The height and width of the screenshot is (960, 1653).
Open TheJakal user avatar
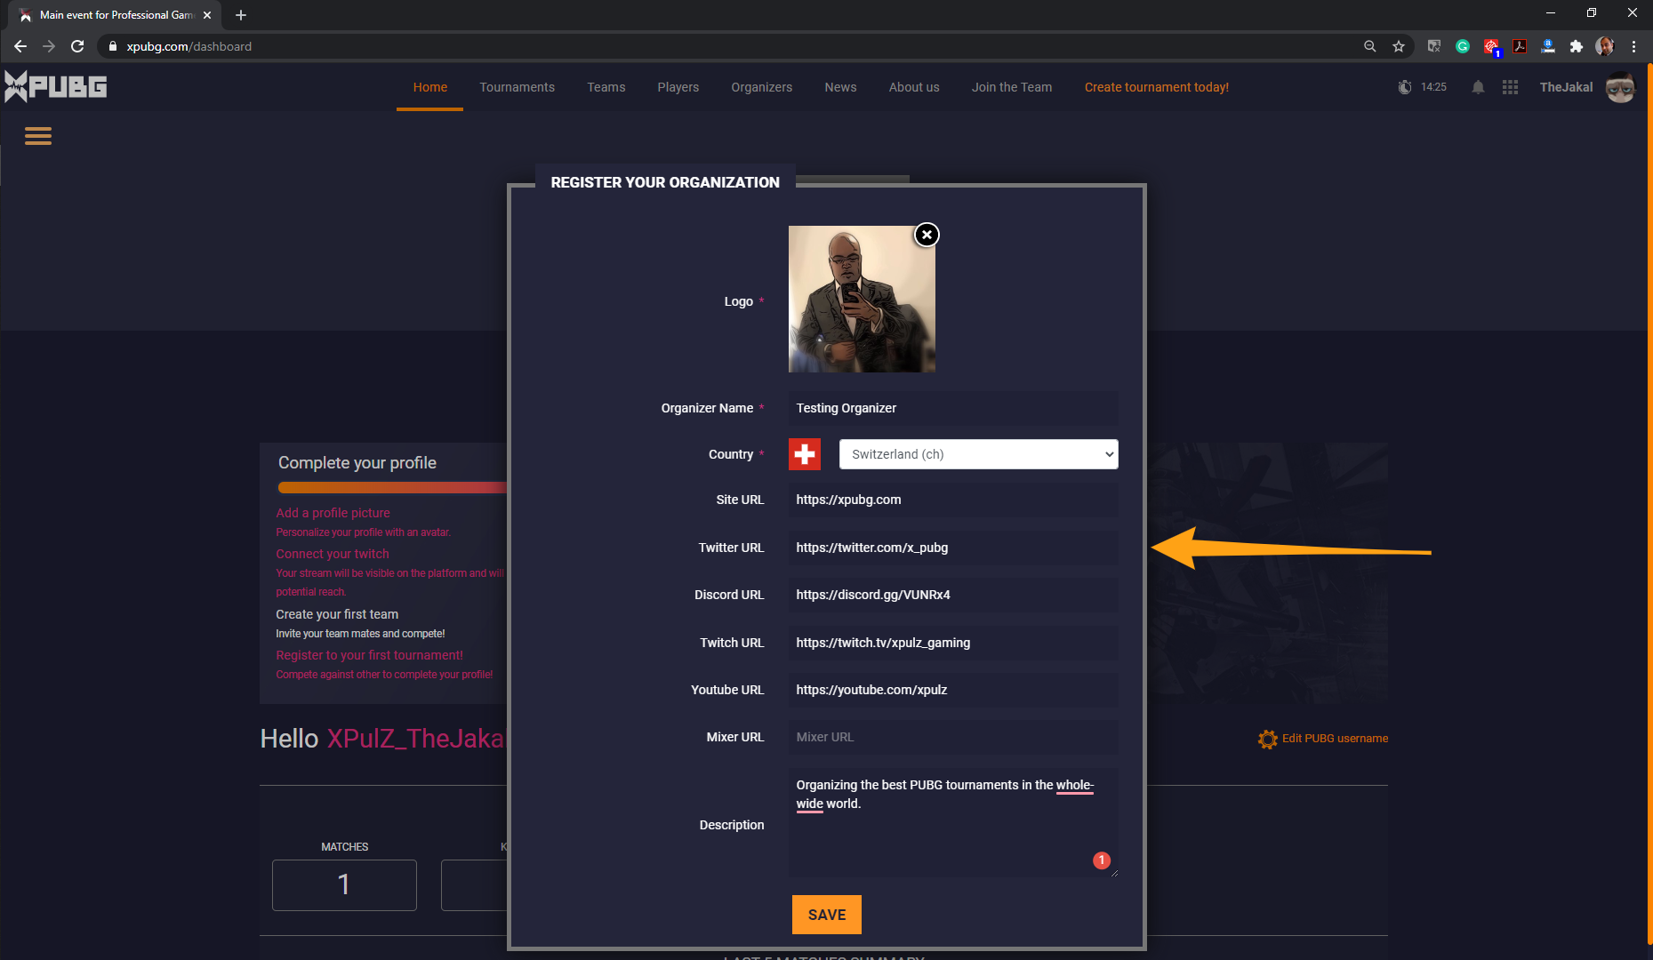pos(1620,87)
